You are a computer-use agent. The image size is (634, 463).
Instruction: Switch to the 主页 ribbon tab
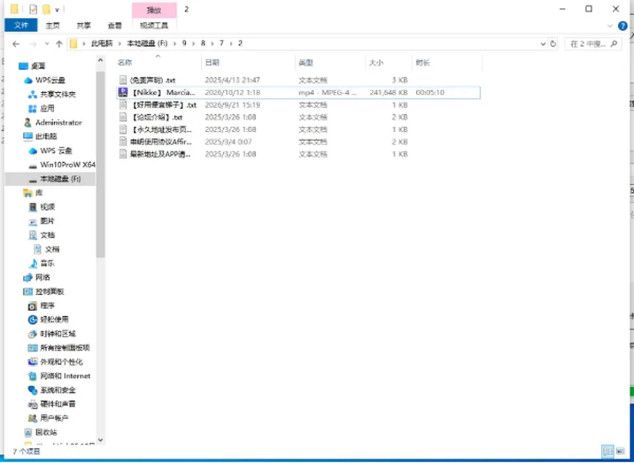(53, 26)
